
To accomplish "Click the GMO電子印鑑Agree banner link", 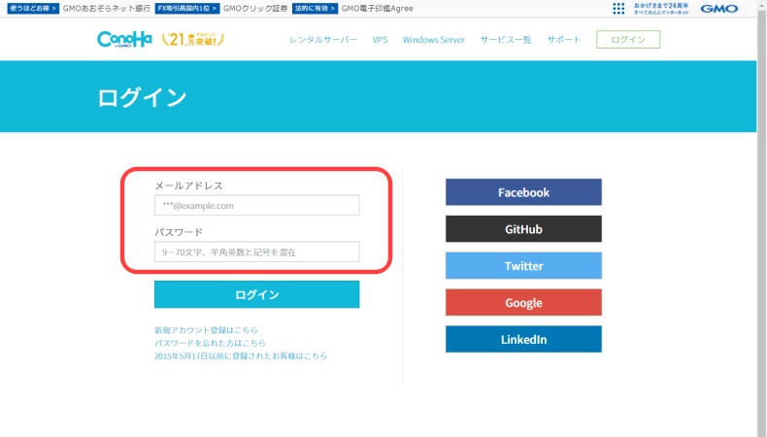I will (x=377, y=9).
